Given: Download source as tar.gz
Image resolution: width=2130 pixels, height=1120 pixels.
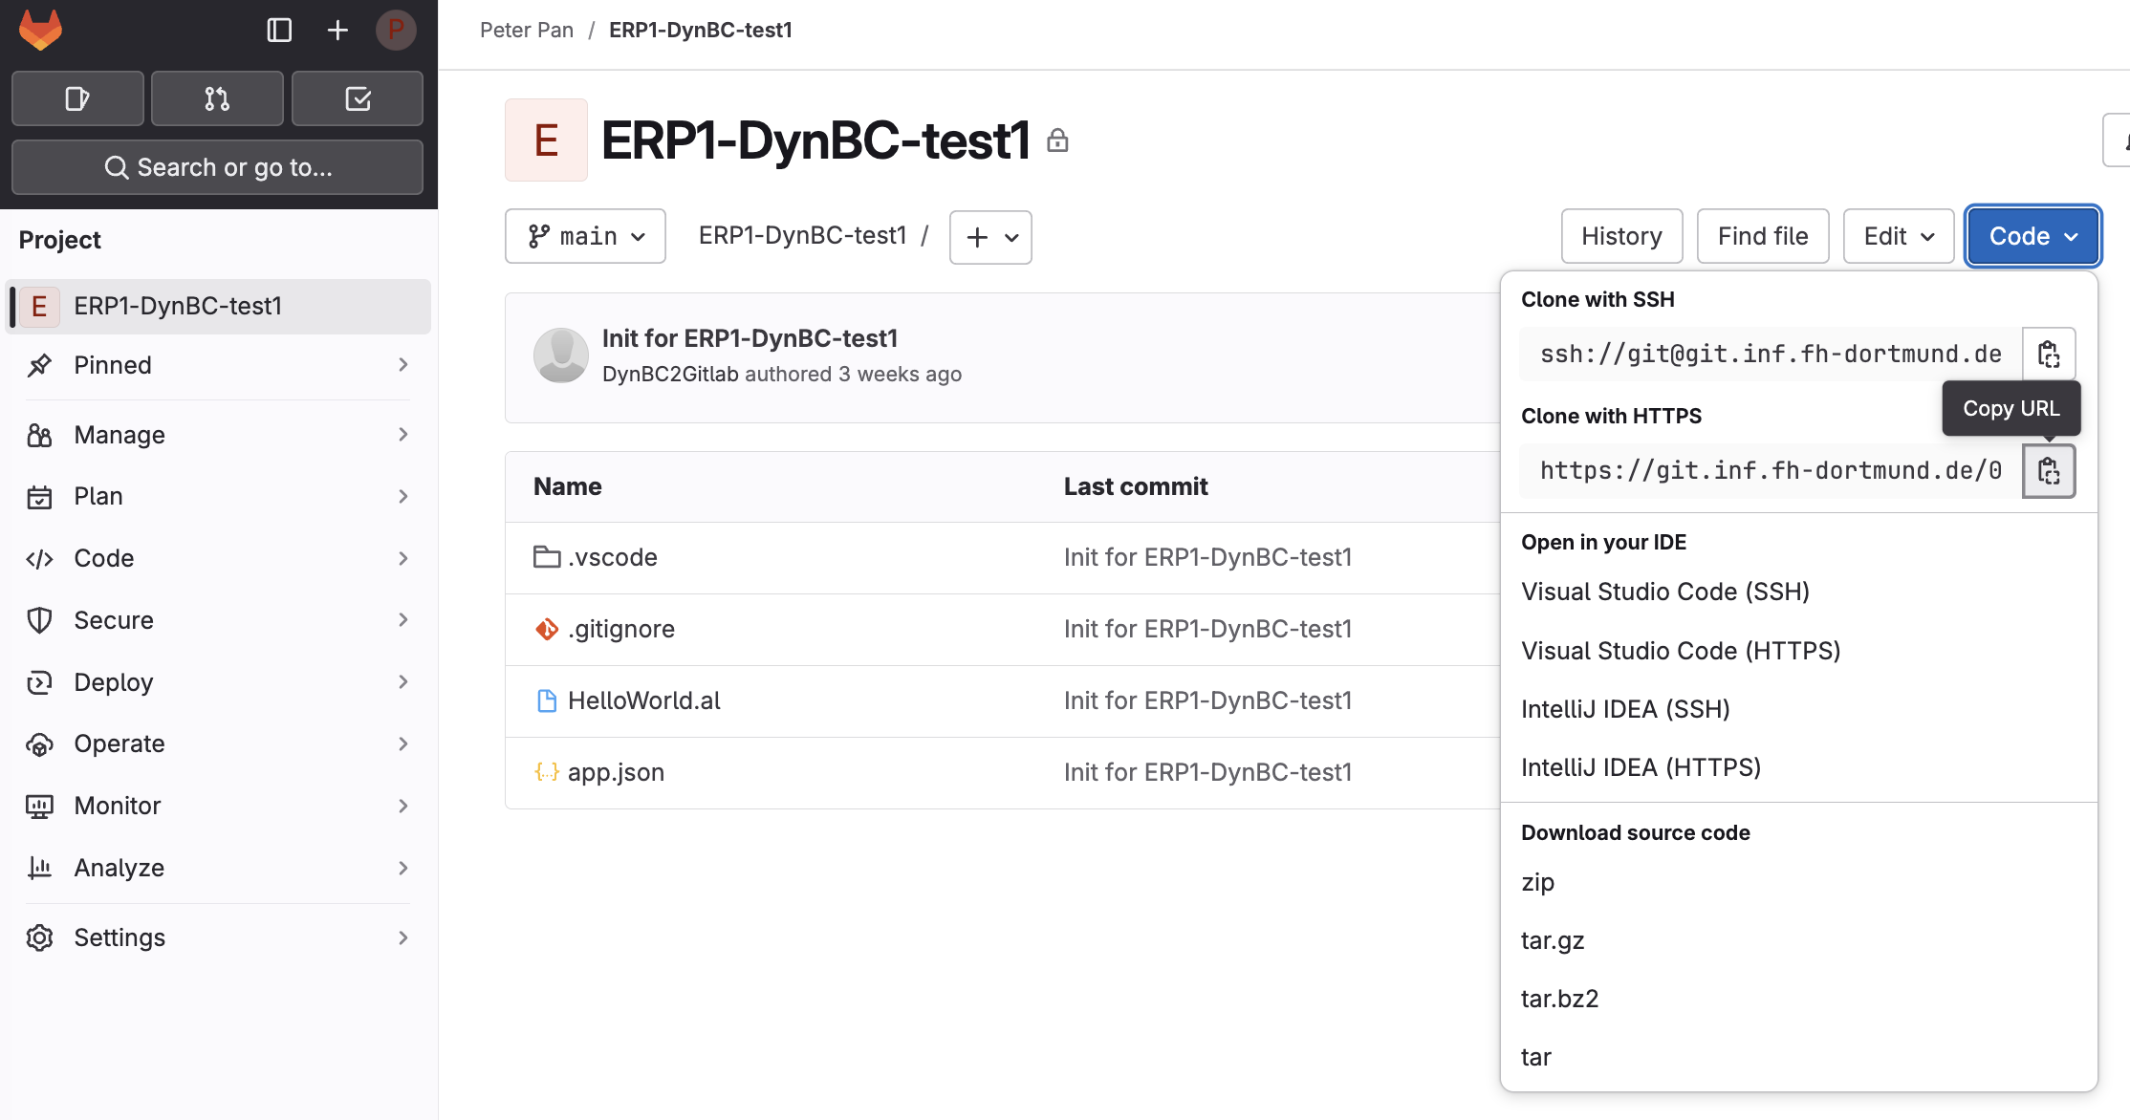Looking at the screenshot, I should tap(1553, 940).
